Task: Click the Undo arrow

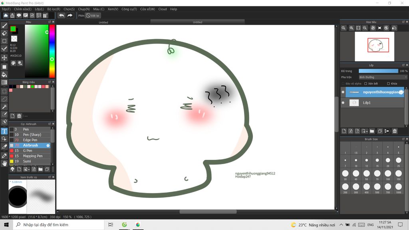Action: tap(62, 16)
